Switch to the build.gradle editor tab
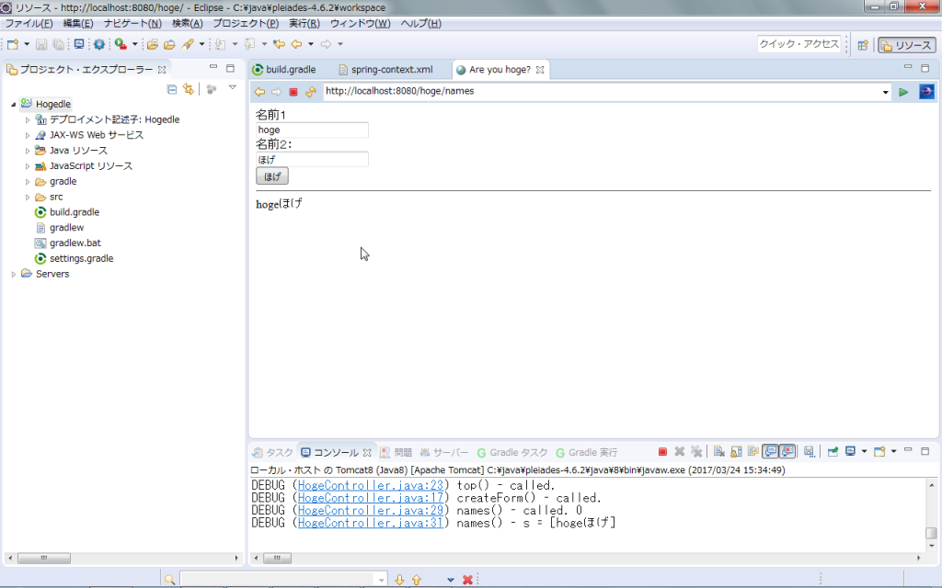Viewport: 942px width, 588px height. coord(284,70)
